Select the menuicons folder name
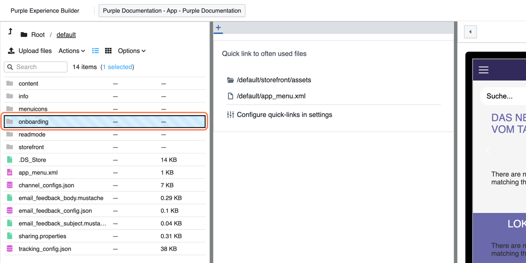 (x=33, y=109)
